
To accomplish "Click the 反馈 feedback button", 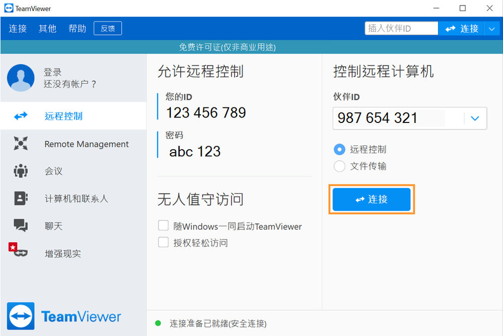I will 108,28.
